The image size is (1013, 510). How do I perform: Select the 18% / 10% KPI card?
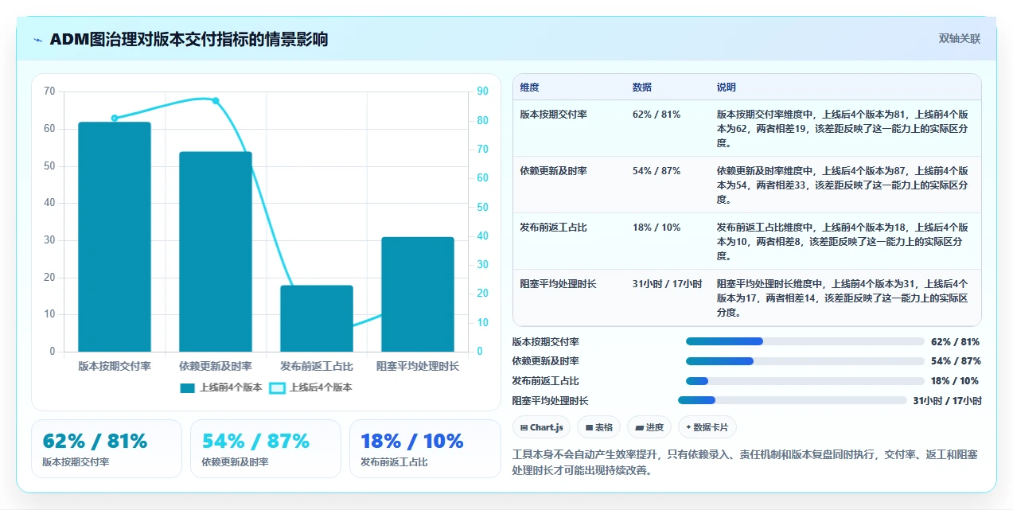click(x=425, y=449)
